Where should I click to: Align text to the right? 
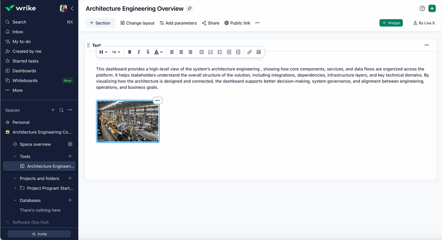190,52
